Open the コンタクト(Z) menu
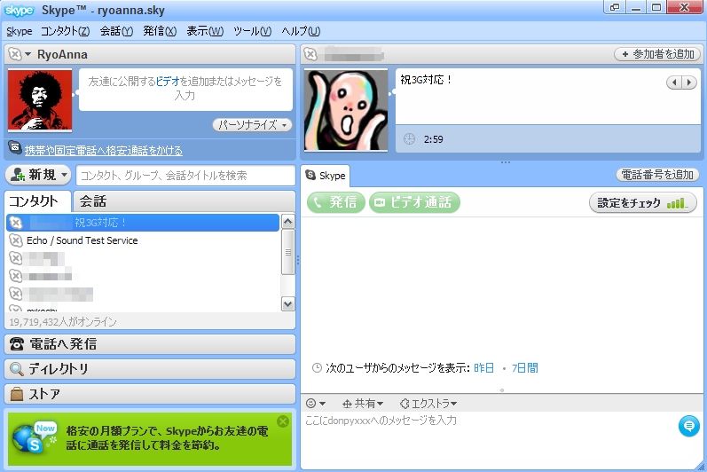The height and width of the screenshot is (472, 707). pyautogui.click(x=65, y=31)
